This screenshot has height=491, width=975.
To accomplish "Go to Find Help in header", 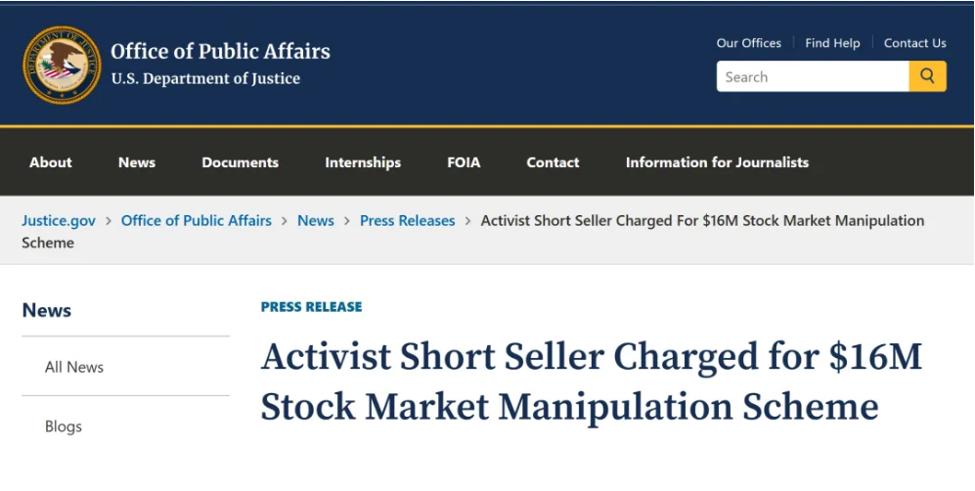I will 832,43.
